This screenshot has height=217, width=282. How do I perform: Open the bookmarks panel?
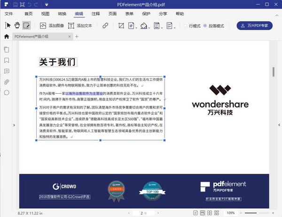click(x=7, y=60)
